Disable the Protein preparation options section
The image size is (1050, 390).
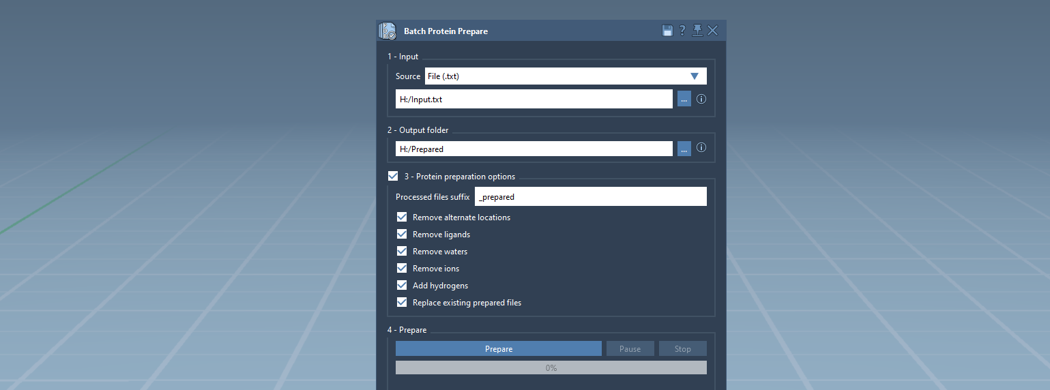pos(393,176)
